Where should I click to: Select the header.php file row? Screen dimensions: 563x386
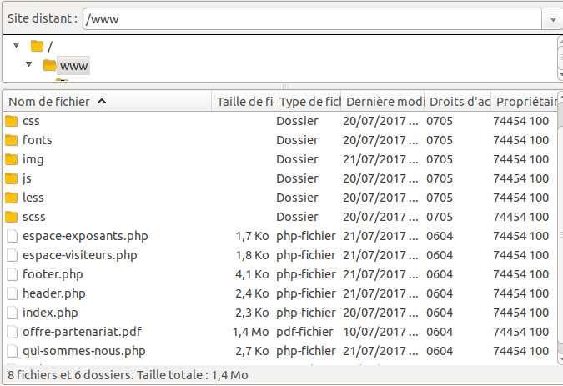click(x=53, y=293)
